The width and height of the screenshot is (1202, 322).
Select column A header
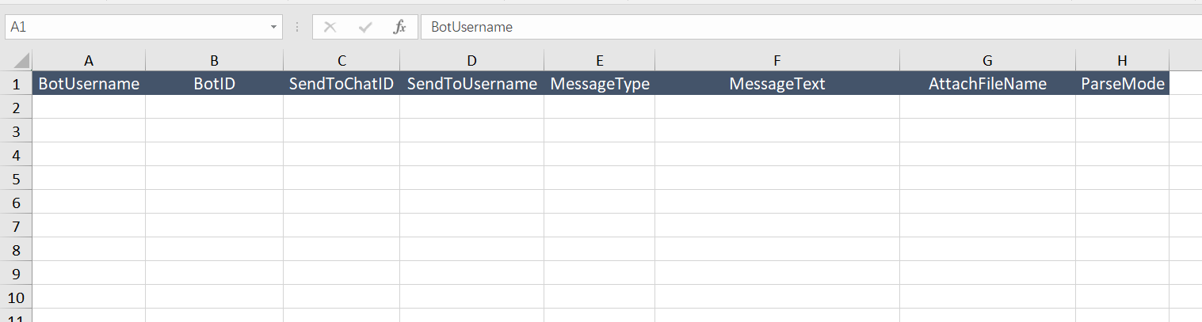click(89, 61)
